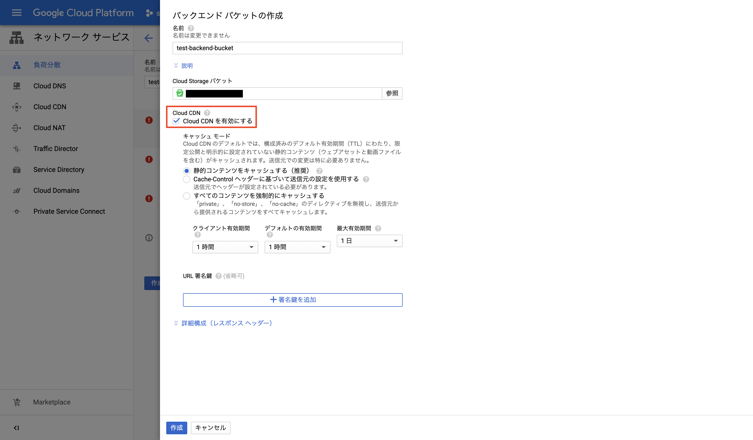Click the back arrow to leave the form

pyautogui.click(x=149, y=38)
